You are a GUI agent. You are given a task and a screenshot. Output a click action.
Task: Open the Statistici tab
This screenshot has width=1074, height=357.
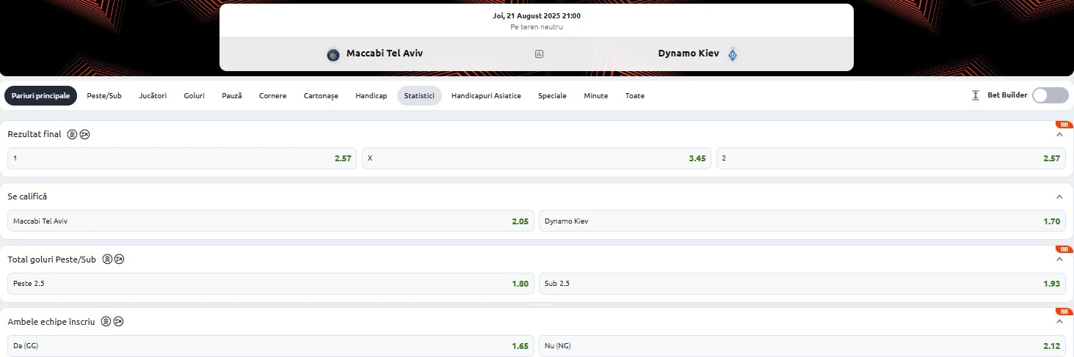[419, 95]
